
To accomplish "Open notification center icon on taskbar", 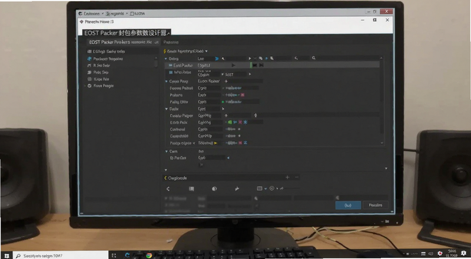I will pos(463,253).
